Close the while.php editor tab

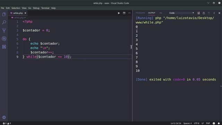click(25, 13)
